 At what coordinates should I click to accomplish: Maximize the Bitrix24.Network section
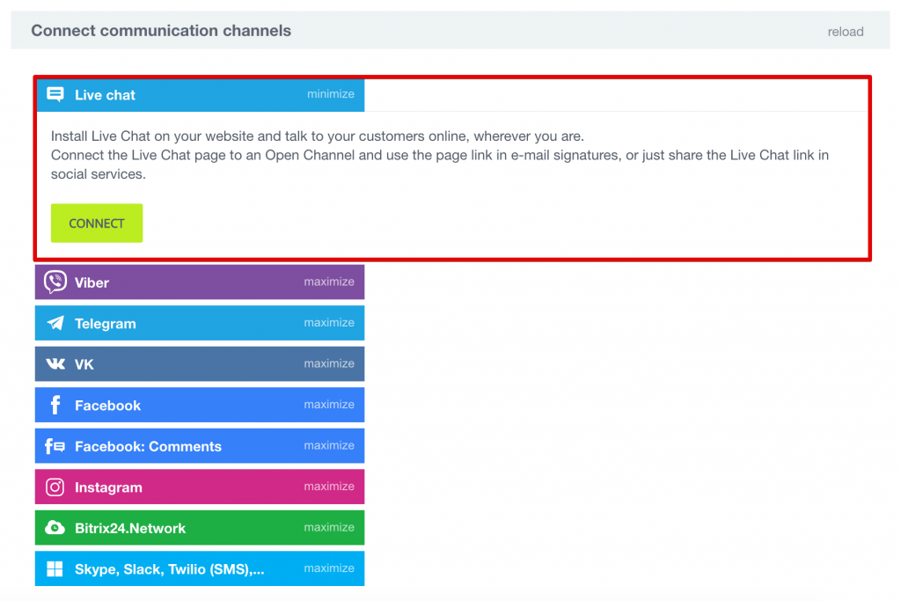(x=329, y=527)
